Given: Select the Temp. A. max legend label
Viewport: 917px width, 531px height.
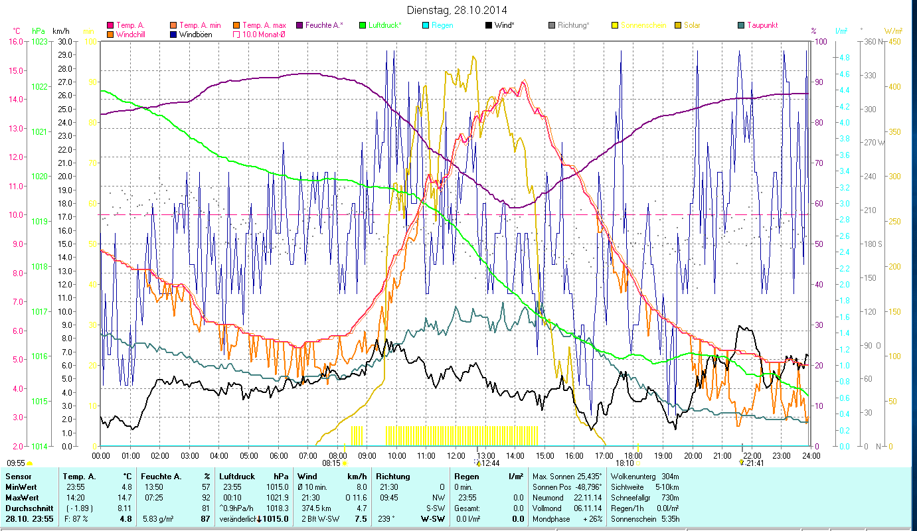Looking at the screenshot, I should pos(264,25).
